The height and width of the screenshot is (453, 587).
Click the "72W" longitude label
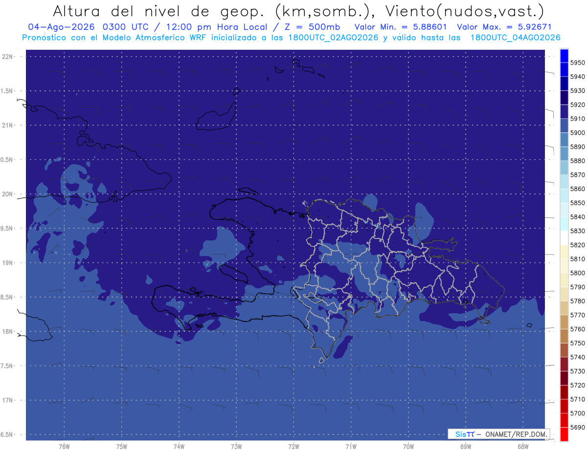pos(293,446)
